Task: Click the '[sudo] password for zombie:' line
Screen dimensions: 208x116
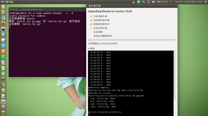Action: (x=27, y=16)
